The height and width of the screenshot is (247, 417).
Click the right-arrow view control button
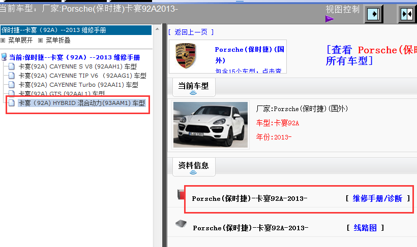tap(373, 14)
